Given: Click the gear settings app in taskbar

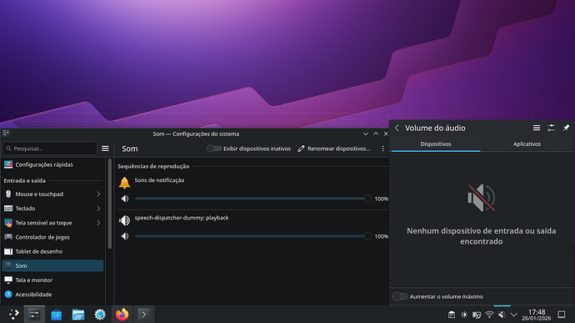Looking at the screenshot, I should click(100, 315).
